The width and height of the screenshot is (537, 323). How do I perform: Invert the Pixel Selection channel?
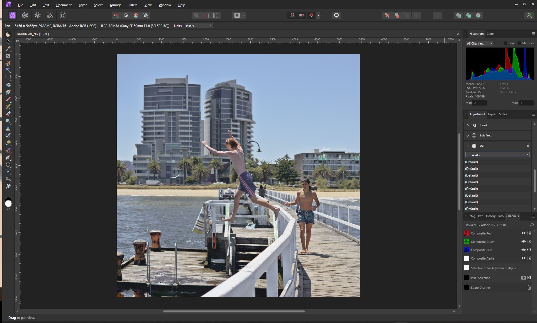coord(529,278)
